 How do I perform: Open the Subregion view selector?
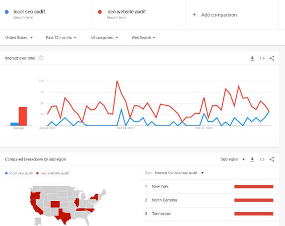[x=233, y=160]
